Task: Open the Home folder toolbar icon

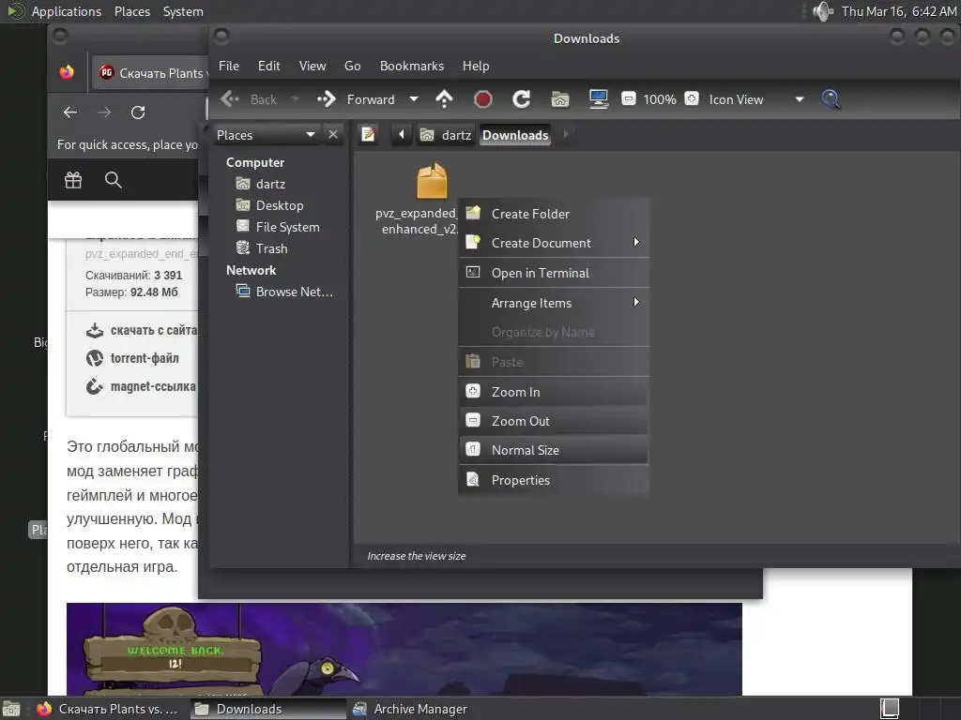Action: point(559,99)
